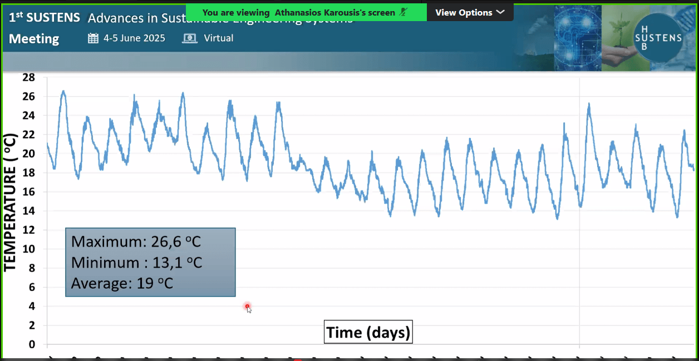The image size is (699, 361).
Task: Open the View Options menu
Action: pyautogui.click(x=464, y=12)
